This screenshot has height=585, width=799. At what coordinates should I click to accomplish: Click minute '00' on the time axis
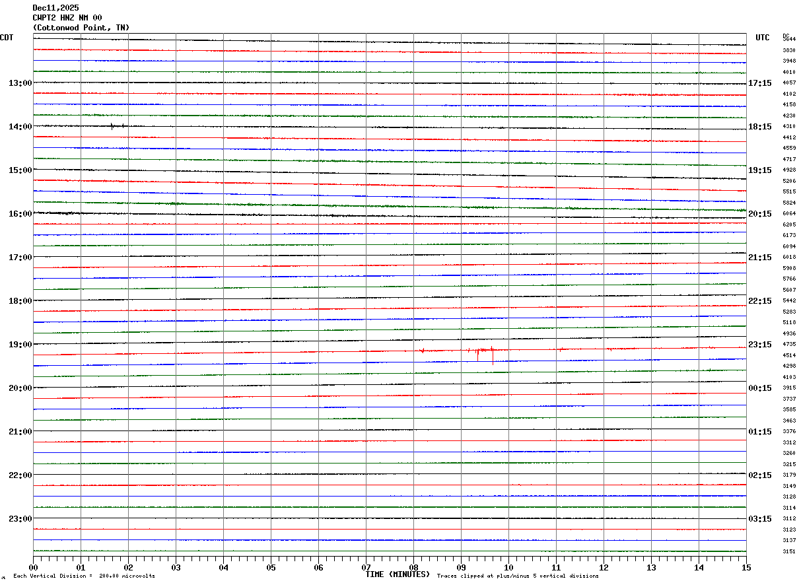[33, 567]
